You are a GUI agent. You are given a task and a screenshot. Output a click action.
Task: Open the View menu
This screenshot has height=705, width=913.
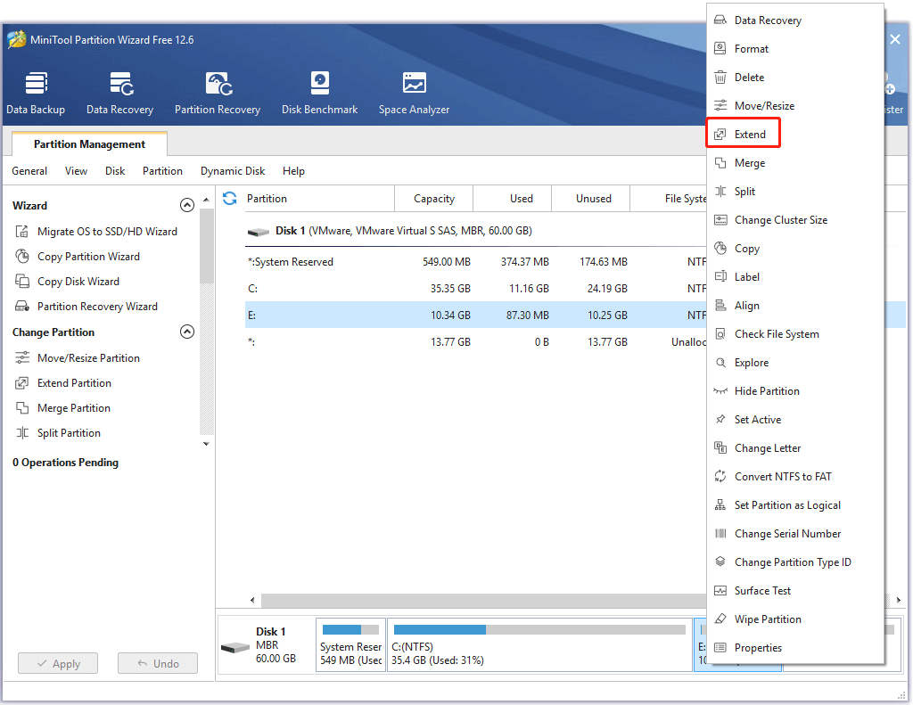tap(77, 171)
